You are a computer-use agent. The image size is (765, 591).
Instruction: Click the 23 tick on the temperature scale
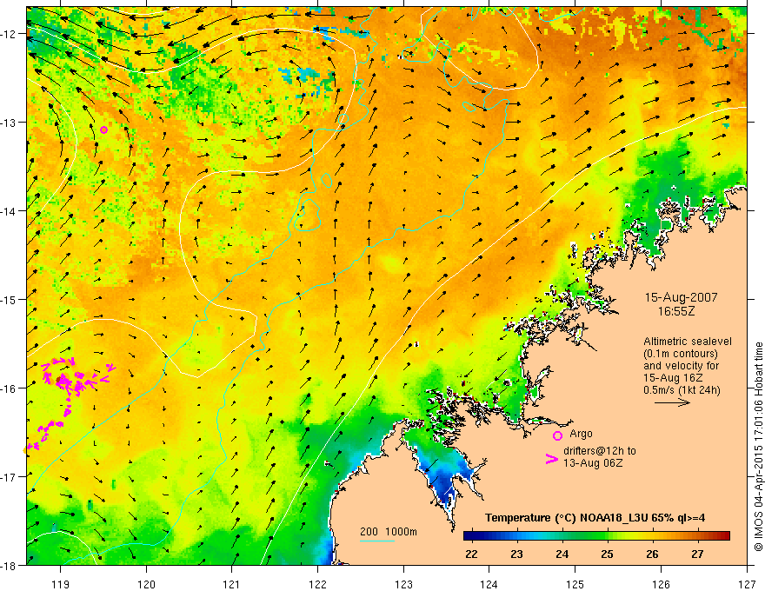pyautogui.click(x=516, y=554)
